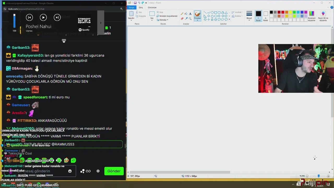Screen dimensions: 334x188
Task: Toggle the infinity icon in chat footer
Action: [x=88, y=171]
